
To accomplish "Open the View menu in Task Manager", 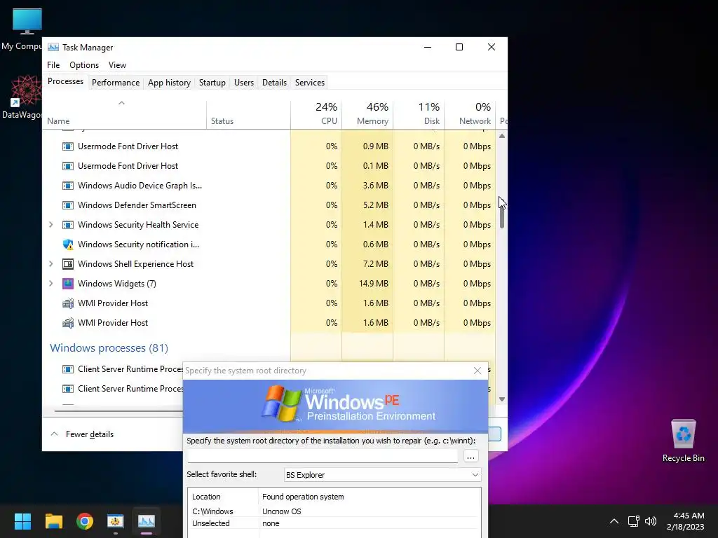I will coord(117,65).
